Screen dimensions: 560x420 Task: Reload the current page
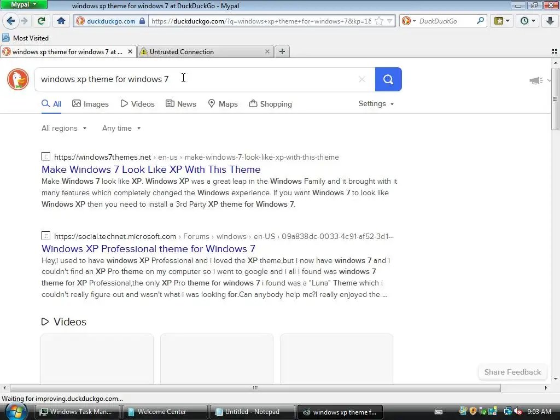[x=42, y=21]
